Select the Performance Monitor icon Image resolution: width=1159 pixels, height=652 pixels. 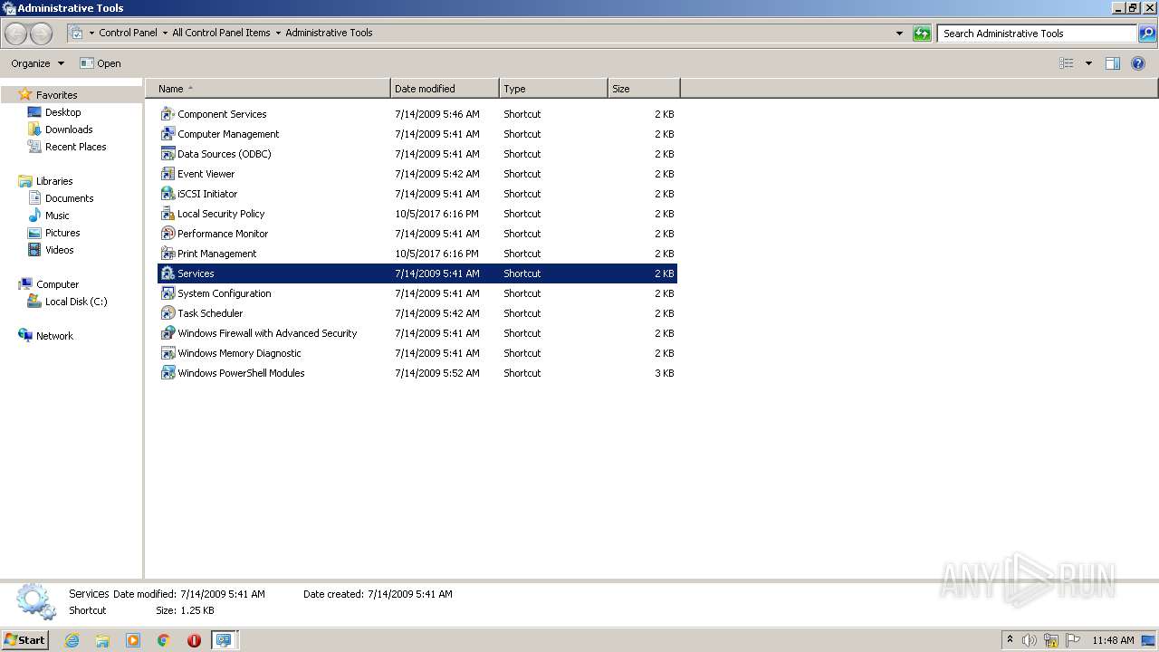click(x=168, y=234)
